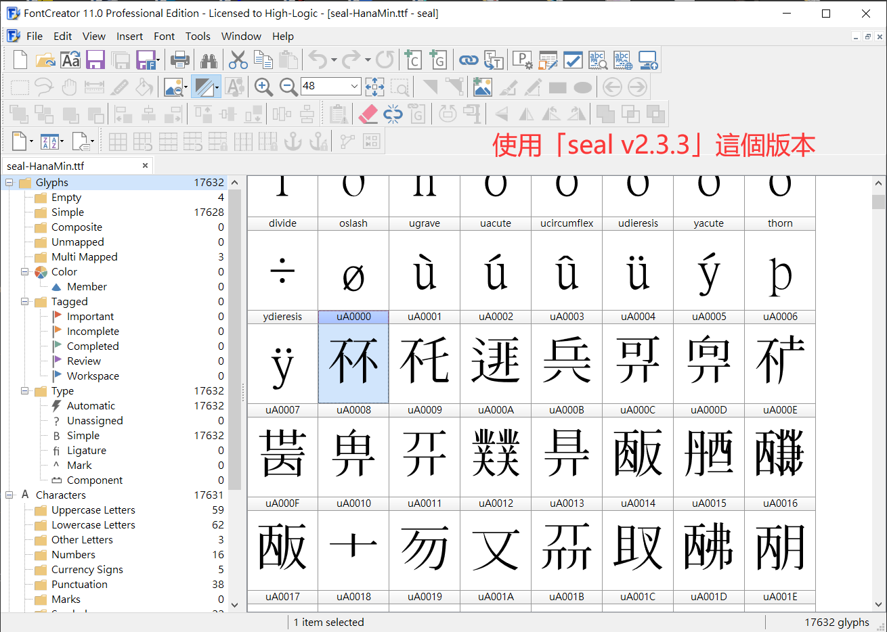
Task: Open the Redo history dropdown arrow
Action: pos(368,60)
